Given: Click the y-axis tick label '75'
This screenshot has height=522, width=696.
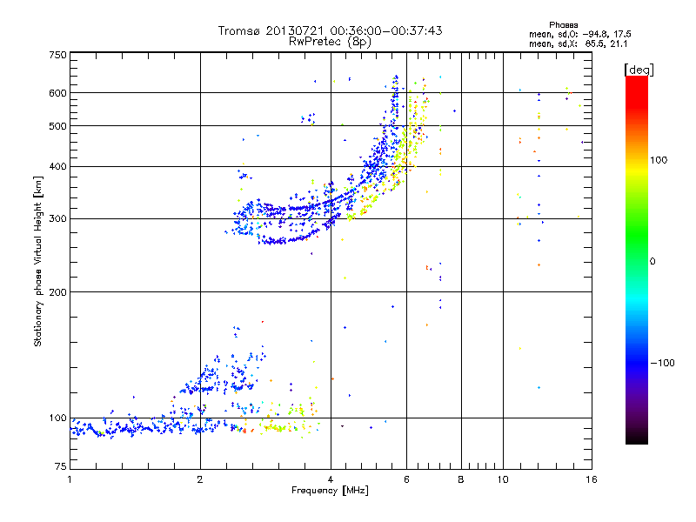Looking at the screenshot, I should coord(61,466).
